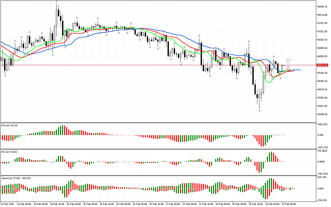Click the 96058.50 price level
331x207 pixels.
(x=322, y=56)
